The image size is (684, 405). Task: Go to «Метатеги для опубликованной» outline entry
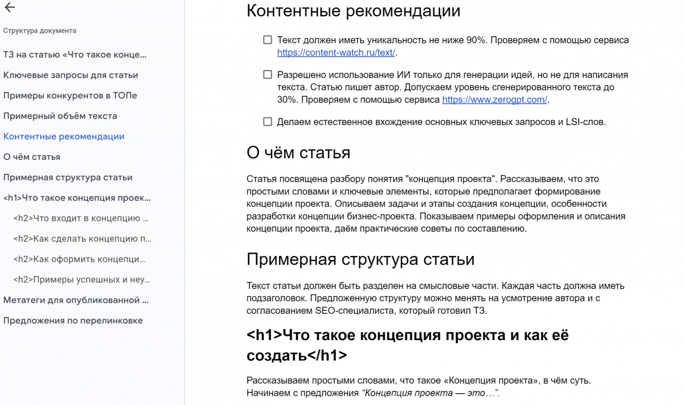(x=76, y=300)
